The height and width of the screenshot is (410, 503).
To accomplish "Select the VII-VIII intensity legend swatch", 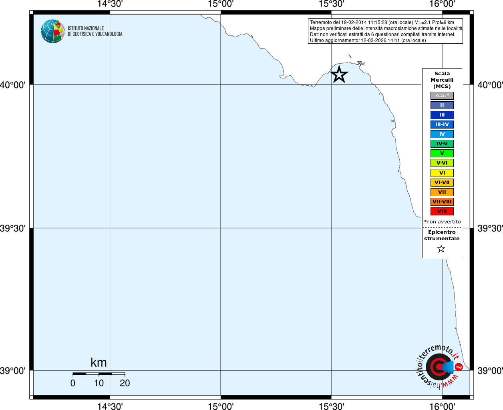I will pos(442,202).
